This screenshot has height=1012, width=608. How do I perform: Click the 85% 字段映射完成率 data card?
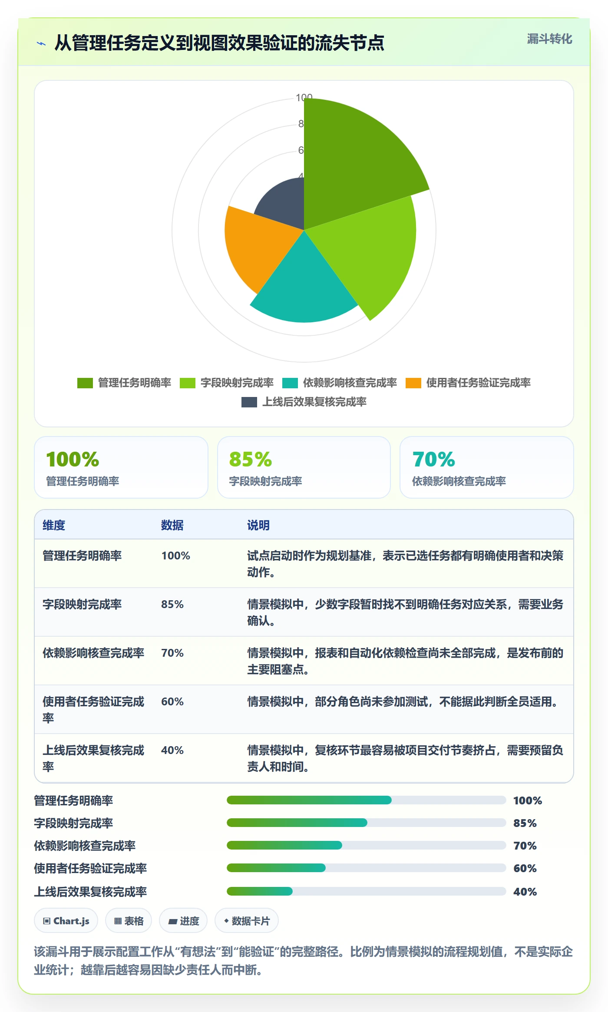[304, 467]
